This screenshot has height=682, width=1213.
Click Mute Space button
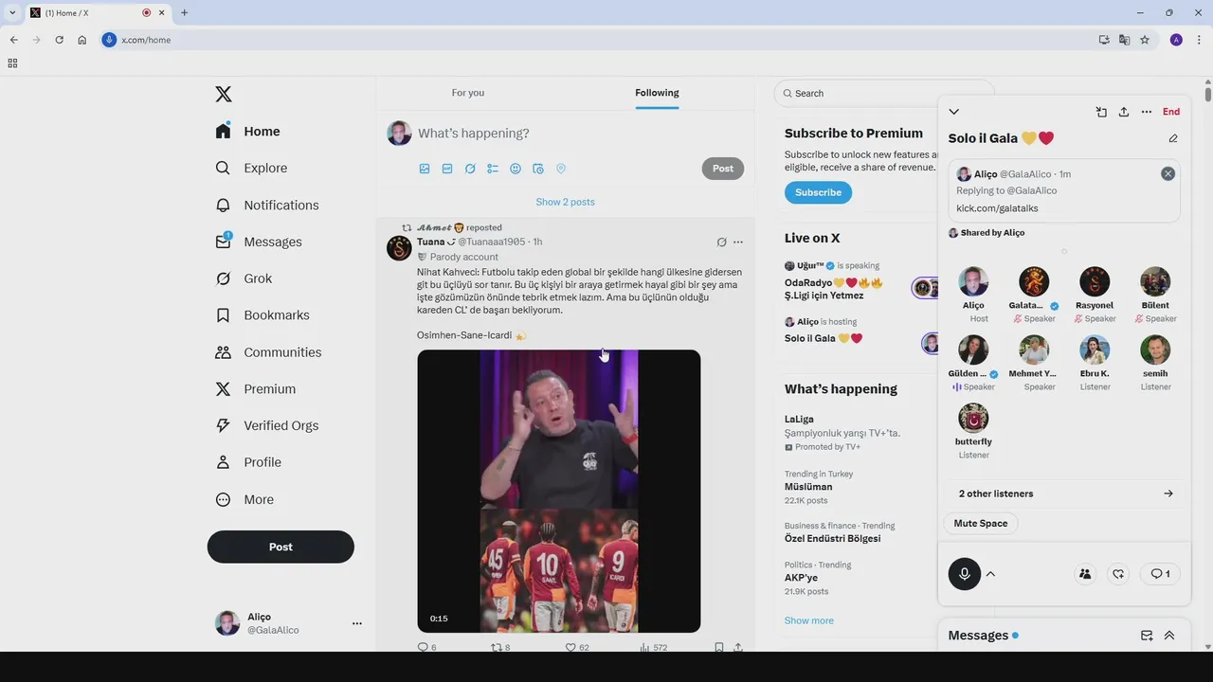pos(981,524)
